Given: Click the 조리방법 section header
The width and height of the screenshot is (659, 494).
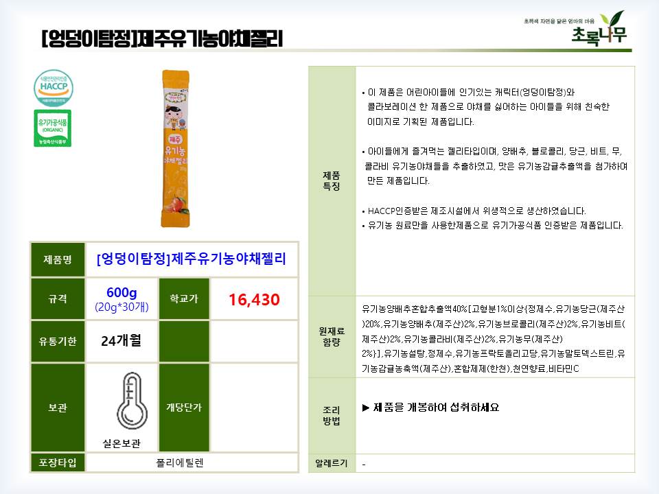Looking at the screenshot, I should (332, 416).
